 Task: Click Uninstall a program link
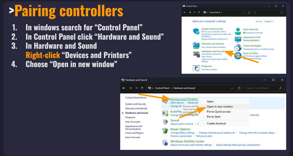[x=209, y=69]
